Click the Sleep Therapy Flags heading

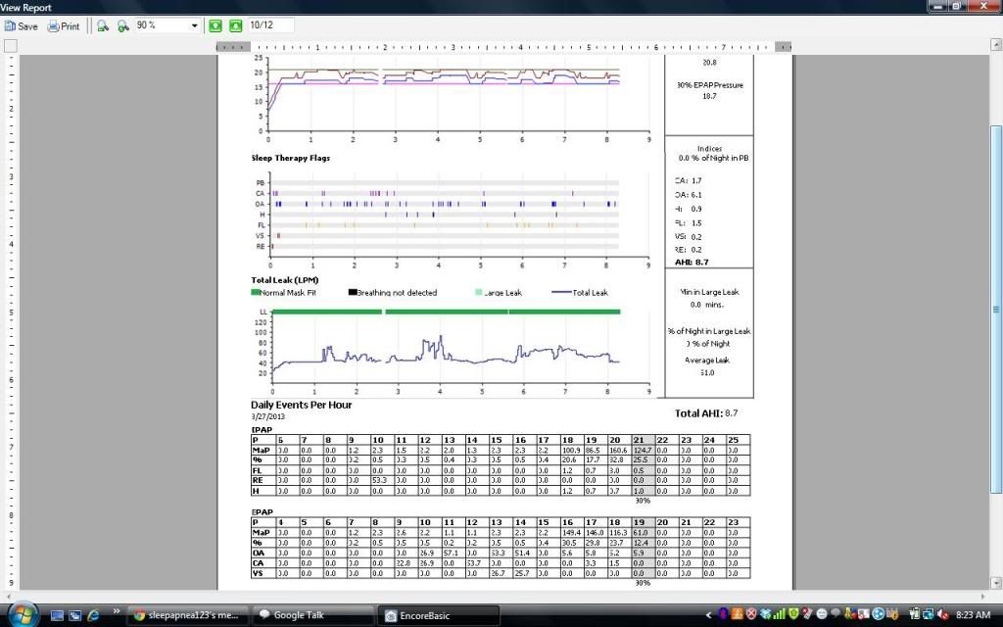(290, 158)
